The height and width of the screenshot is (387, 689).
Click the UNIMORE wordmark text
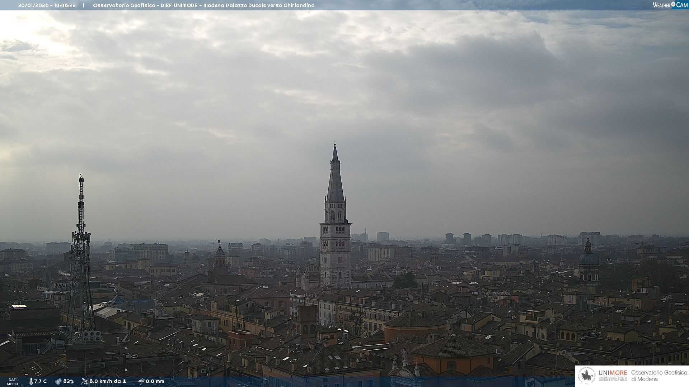pos(613,373)
